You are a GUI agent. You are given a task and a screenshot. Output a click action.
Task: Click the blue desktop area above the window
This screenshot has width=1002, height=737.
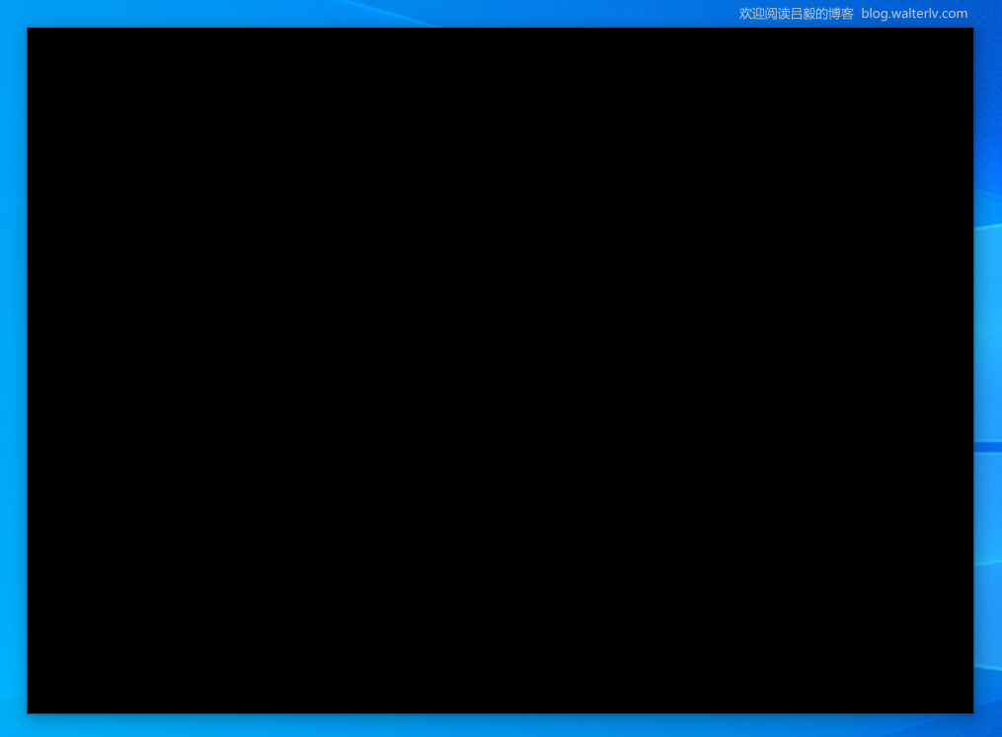[x=395, y=13]
